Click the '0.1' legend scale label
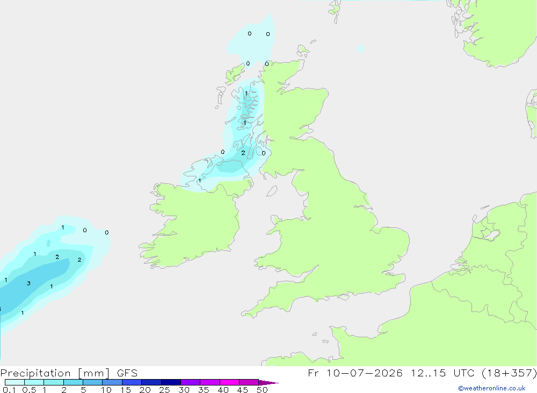The width and height of the screenshot is (537, 393). pos(9,390)
